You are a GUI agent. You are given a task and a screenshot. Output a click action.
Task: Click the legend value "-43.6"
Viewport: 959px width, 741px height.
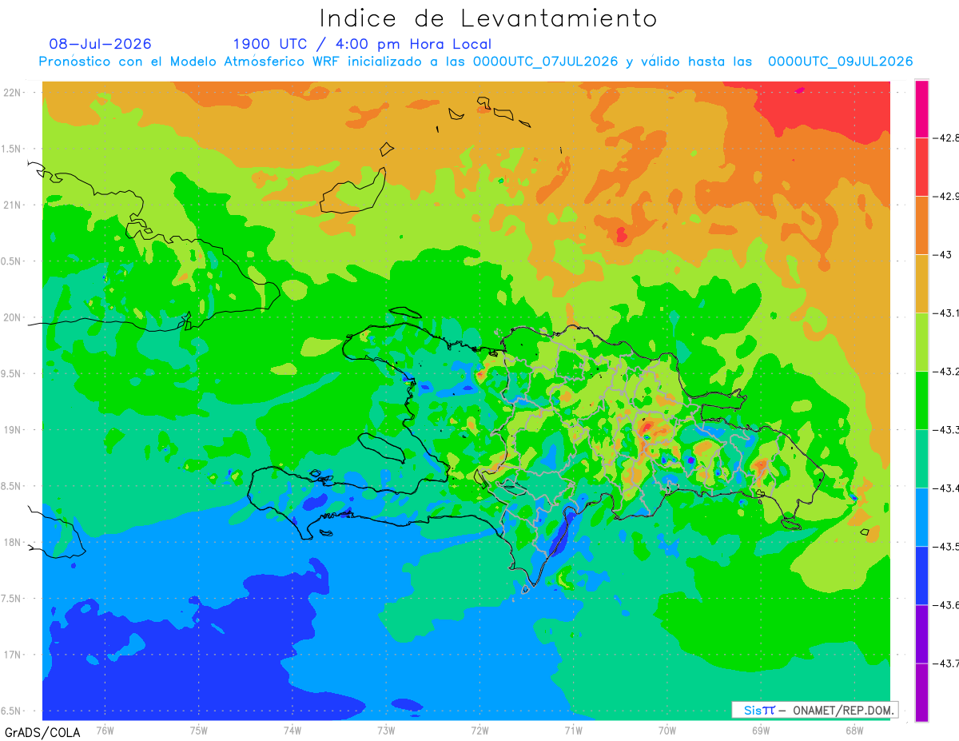click(945, 605)
